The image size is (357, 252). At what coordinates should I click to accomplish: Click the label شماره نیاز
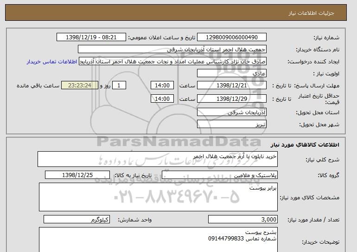pyautogui.click(x=326, y=37)
